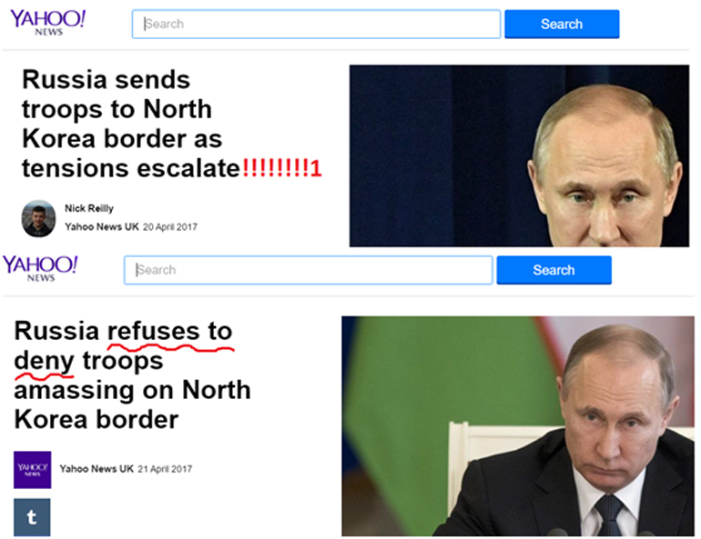
Task: Click the second Yahoo News logo
Action: pos(40,268)
